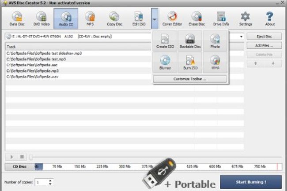This screenshot has width=287, height=191.
Task: Open the DVD Video project type
Action: click(x=42, y=19)
